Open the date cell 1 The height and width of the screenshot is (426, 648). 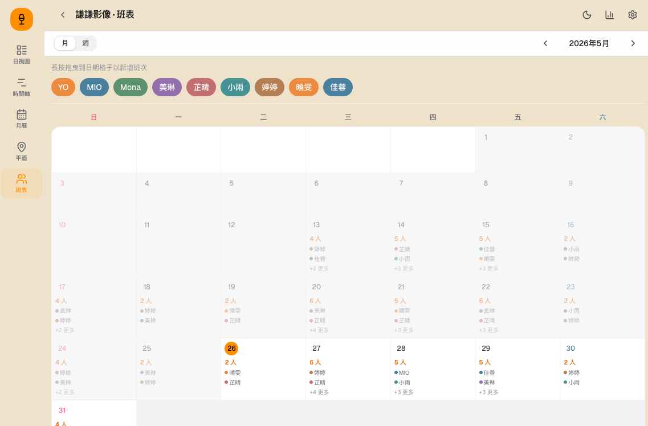pyautogui.click(x=517, y=149)
